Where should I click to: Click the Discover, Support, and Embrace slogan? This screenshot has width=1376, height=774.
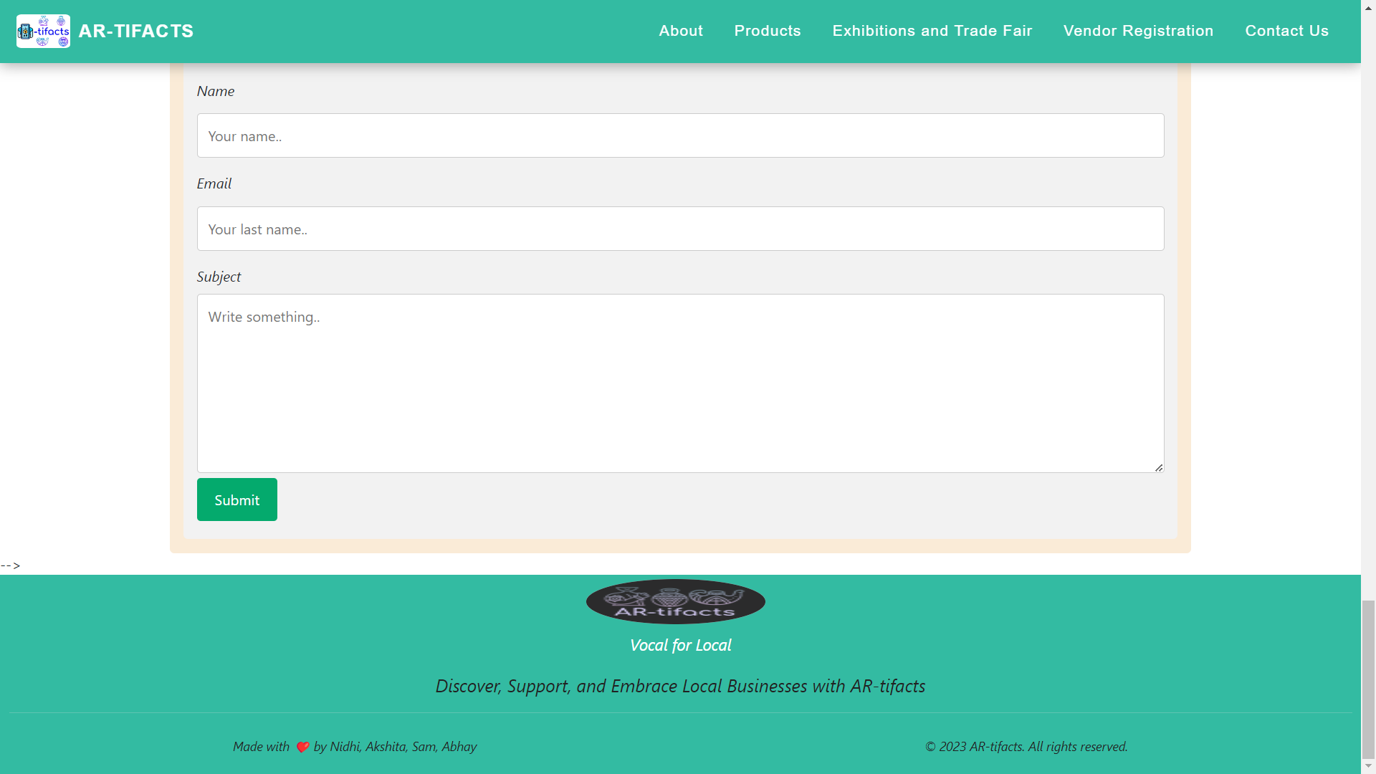point(680,686)
